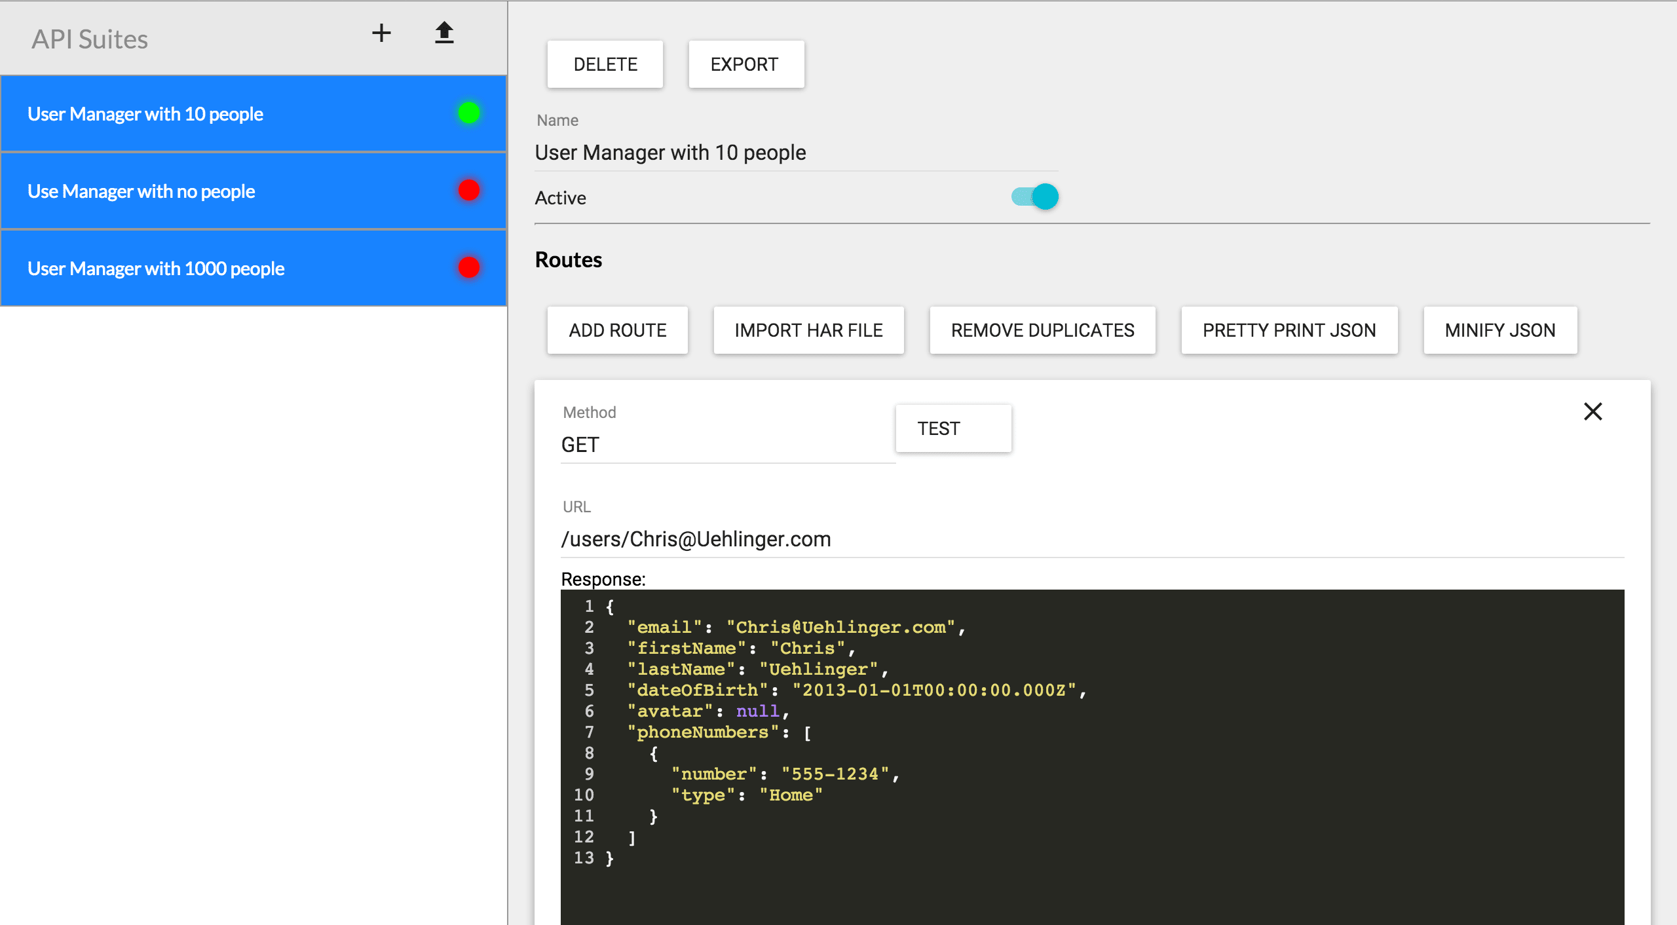Pretty print the JSON responses
1677x925 pixels.
click(x=1289, y=330)
